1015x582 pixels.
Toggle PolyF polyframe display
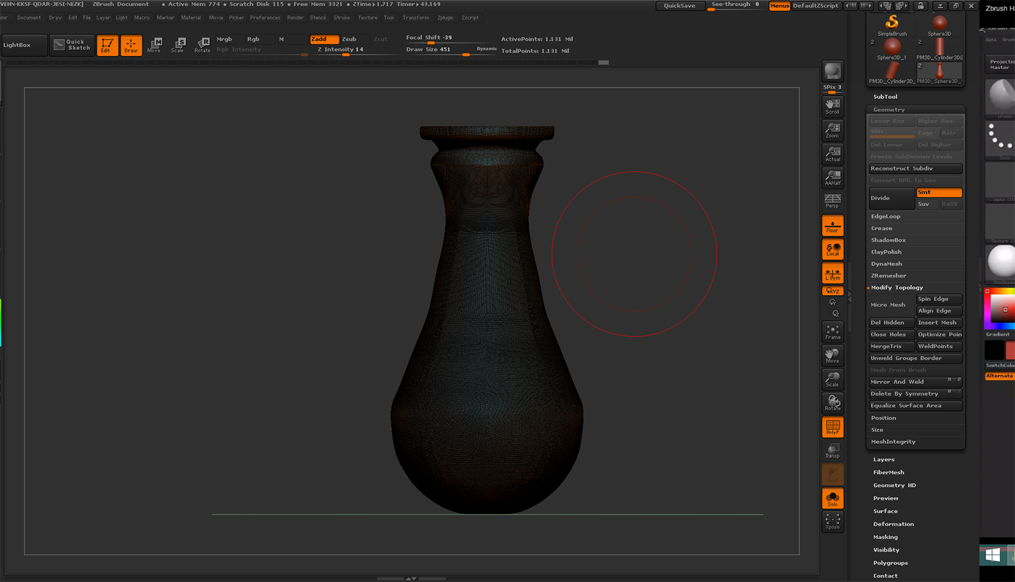click(832, 427)
